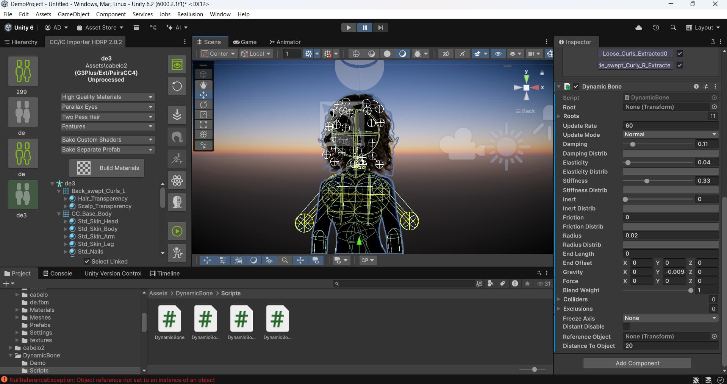Lock the Inspector panel
Screen dimensions: 727x384
(x=712, y=42)
